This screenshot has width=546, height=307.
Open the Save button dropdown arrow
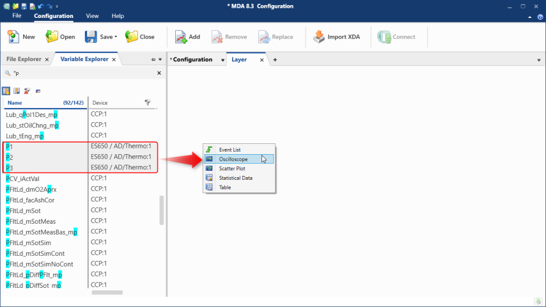click(x=116, y=37)
